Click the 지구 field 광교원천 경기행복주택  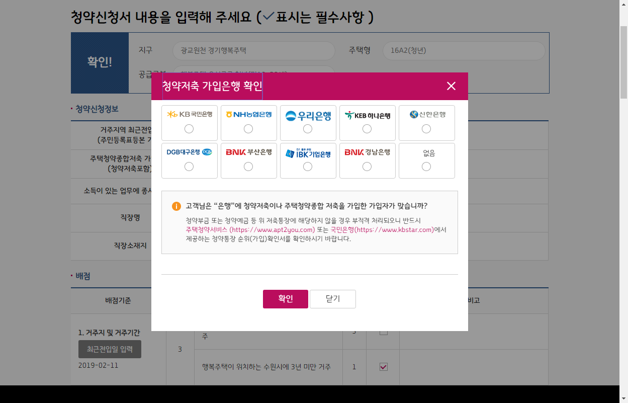(254, 51)
